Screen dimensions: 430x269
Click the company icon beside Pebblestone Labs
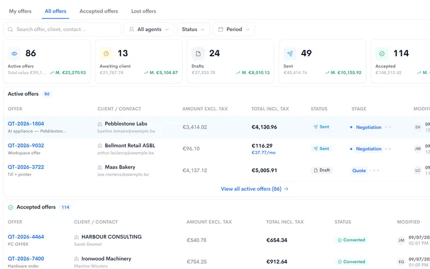(x=100, y=124)
